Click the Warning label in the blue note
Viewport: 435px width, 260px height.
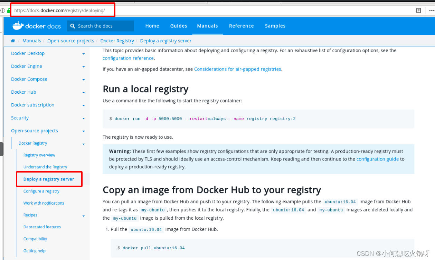tap(119, 151)
